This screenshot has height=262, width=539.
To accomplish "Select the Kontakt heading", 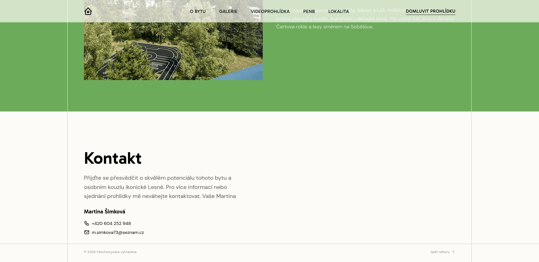I will [x=113, y=158].
